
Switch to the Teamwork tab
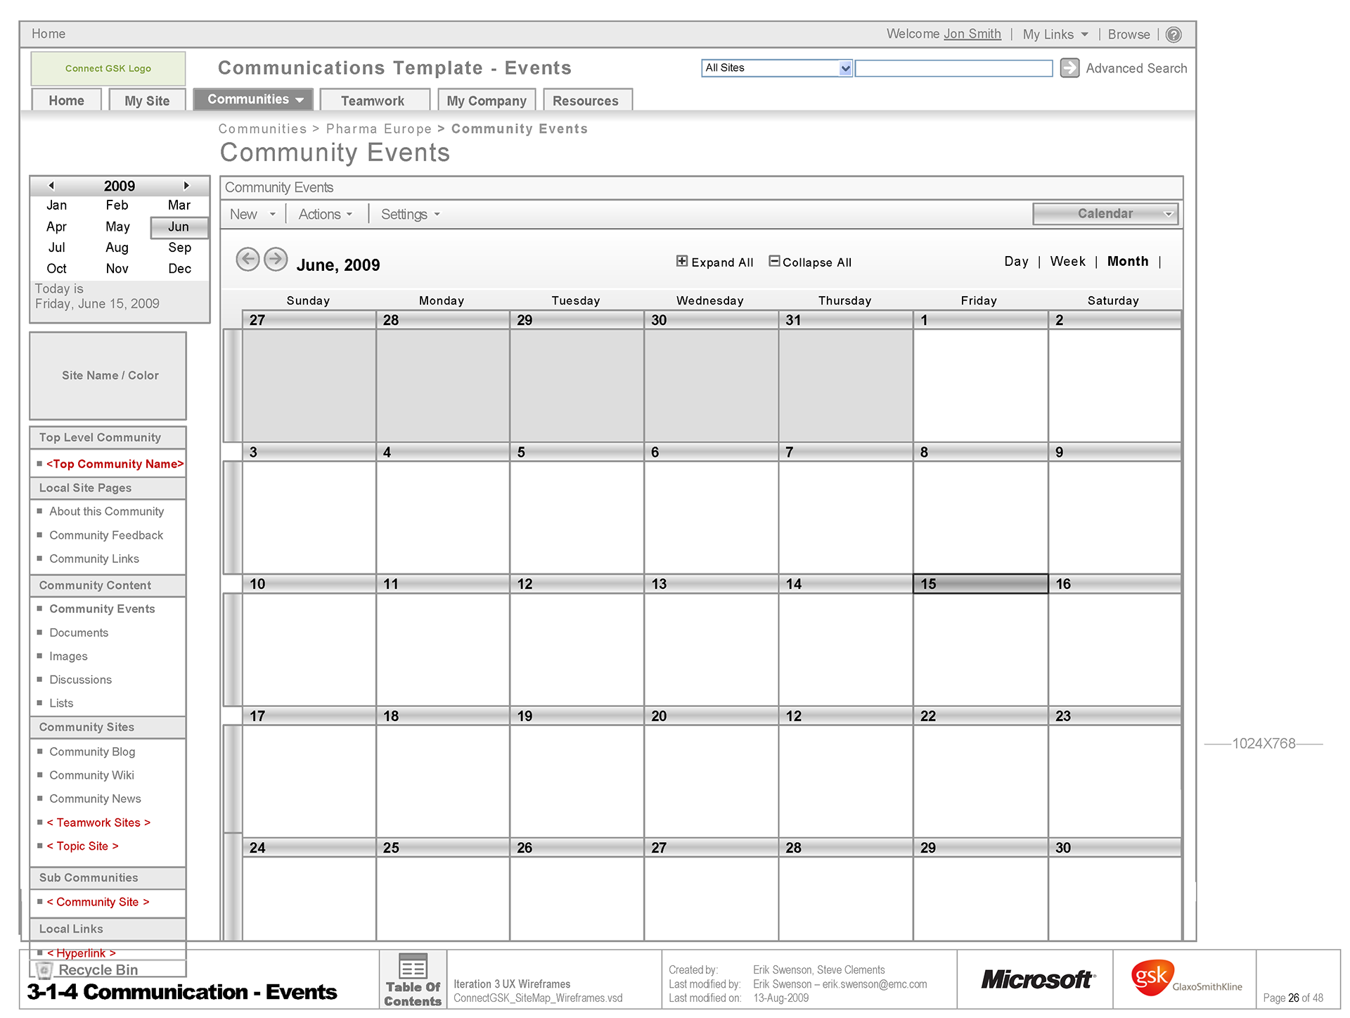tap(373, 101)
